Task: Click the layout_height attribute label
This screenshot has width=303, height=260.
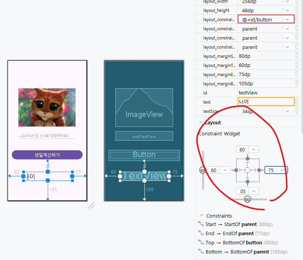Action: [x=216, y=10]
